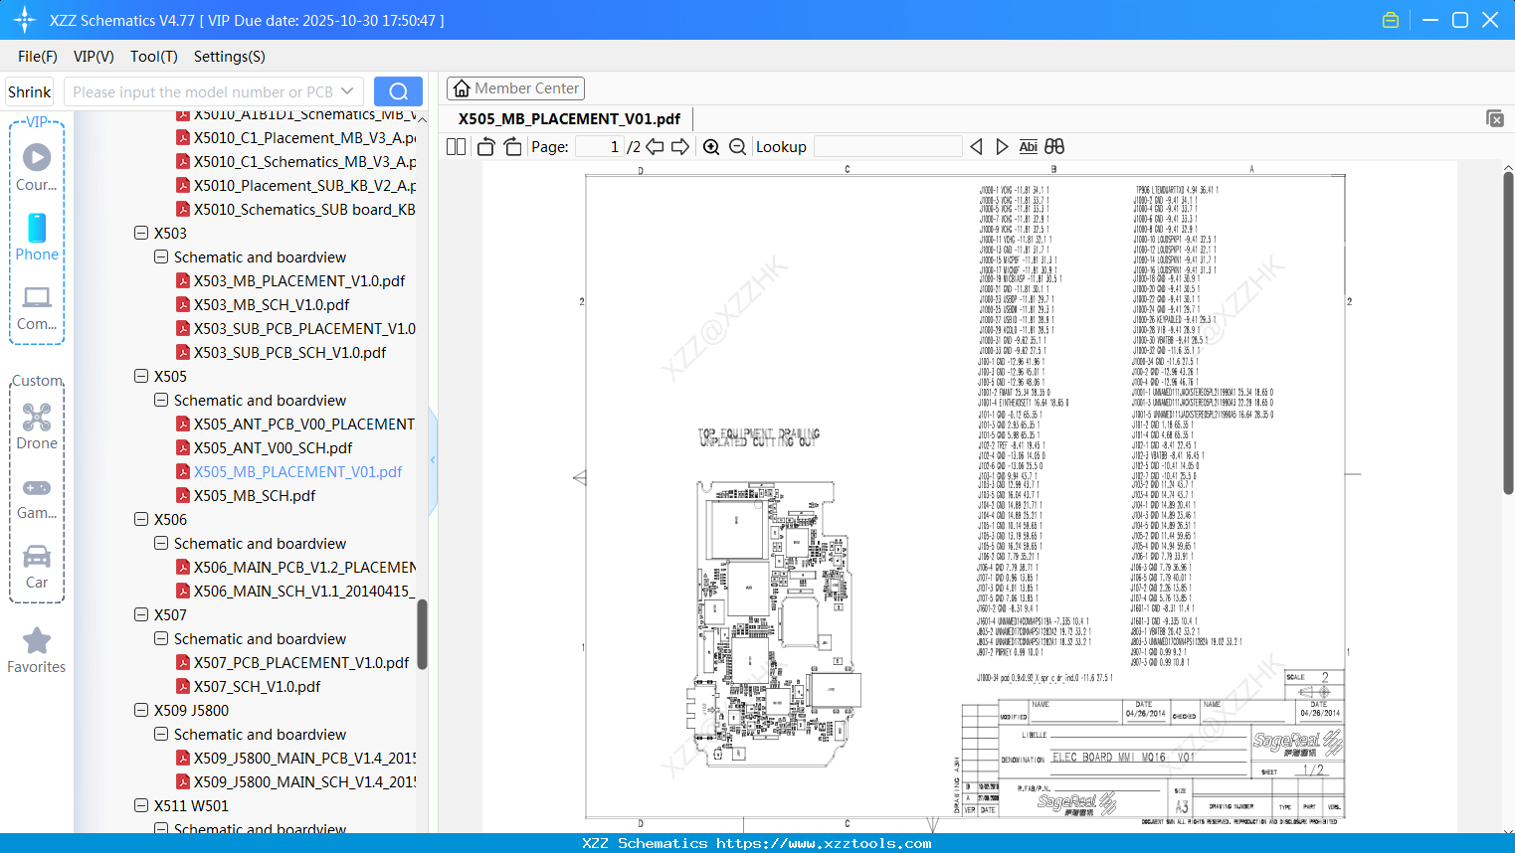Zoom in on the schematic

pos(711,146)
